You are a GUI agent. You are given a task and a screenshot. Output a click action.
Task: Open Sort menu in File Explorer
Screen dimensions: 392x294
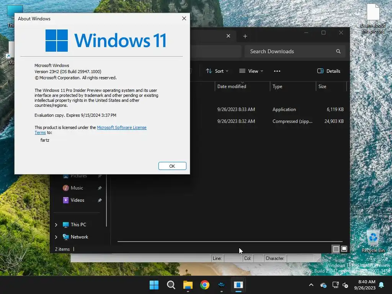tap(217, 71)
